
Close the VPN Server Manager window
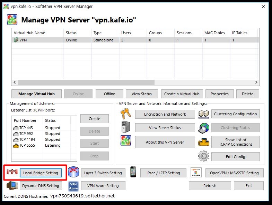[263, 7]
